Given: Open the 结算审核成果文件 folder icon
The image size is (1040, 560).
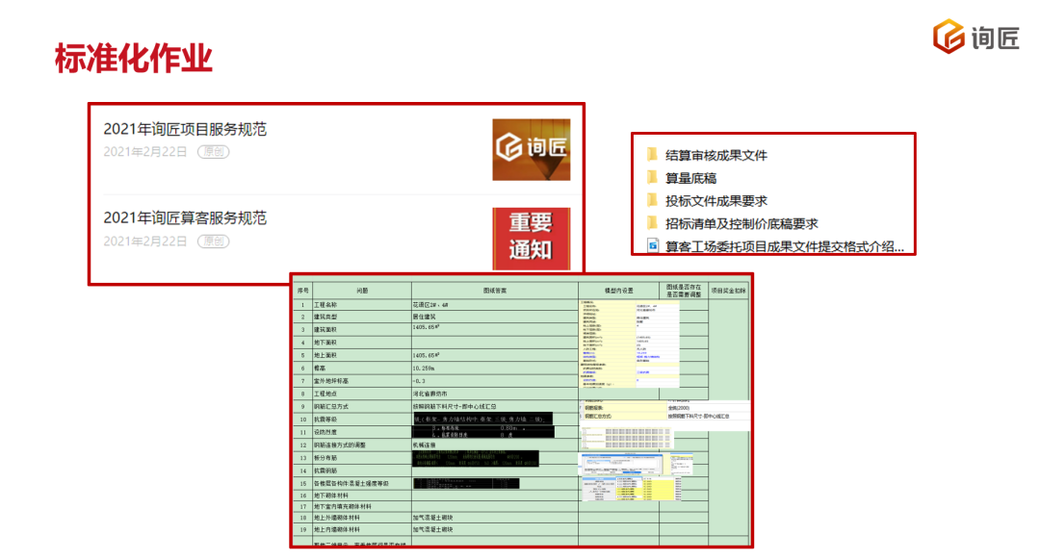Looking at the screenshot, I should click(x=652, y=155).
